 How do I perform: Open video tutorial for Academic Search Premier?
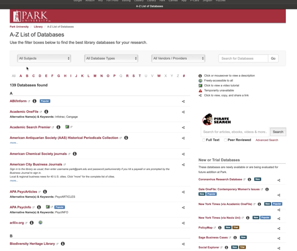coord(67,127)
